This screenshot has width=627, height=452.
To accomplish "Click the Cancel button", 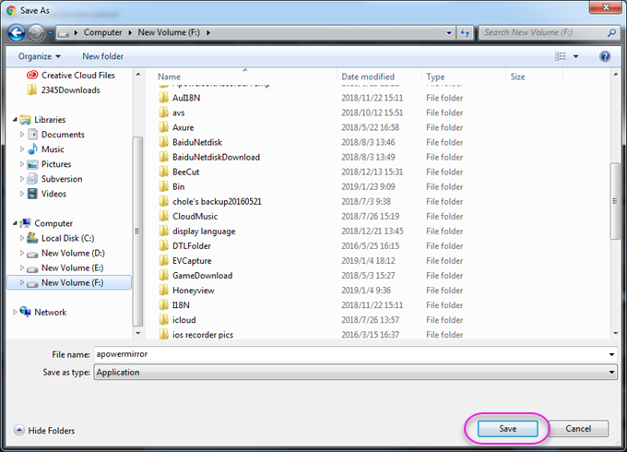I will pos(577,429).
